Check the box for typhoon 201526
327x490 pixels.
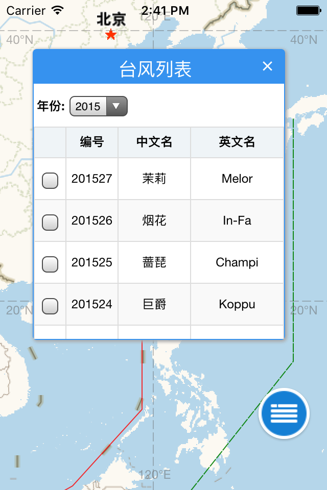(x=50, y=222)
